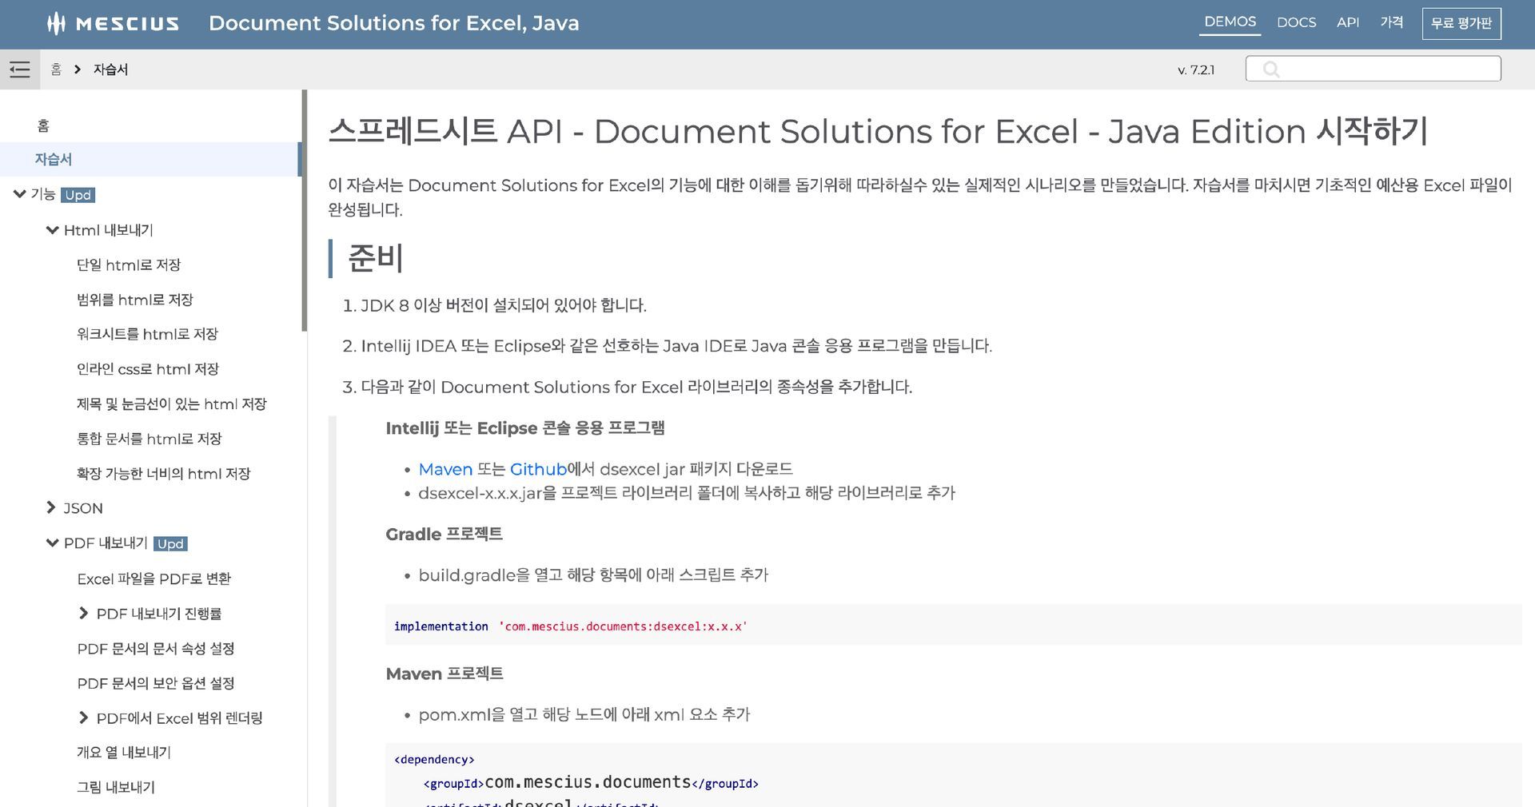The image size is (1535, 807).
Task: Focus the search input field
Action: [1373, 69]
